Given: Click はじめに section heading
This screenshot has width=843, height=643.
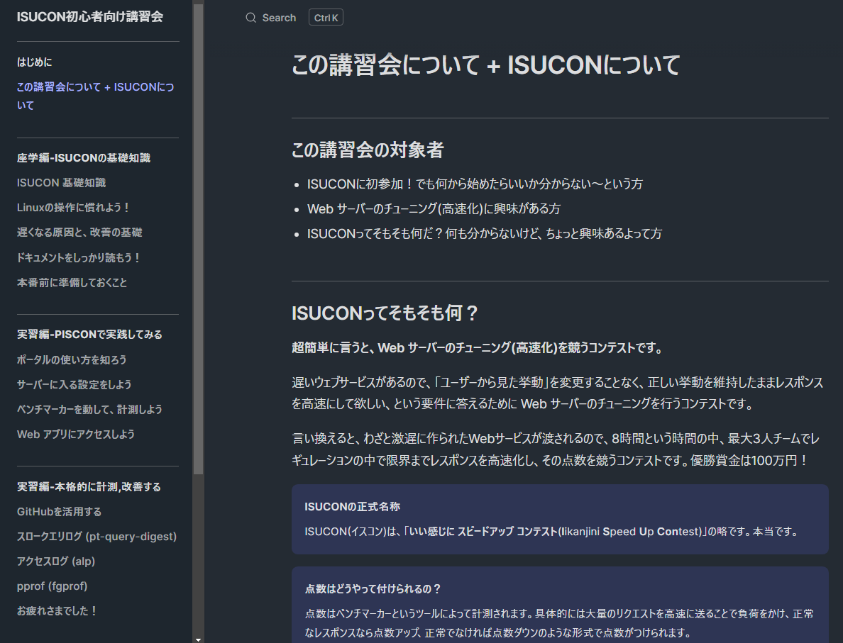Looking at the screenshot, I should pyautogui.click(x=34, y=62).
